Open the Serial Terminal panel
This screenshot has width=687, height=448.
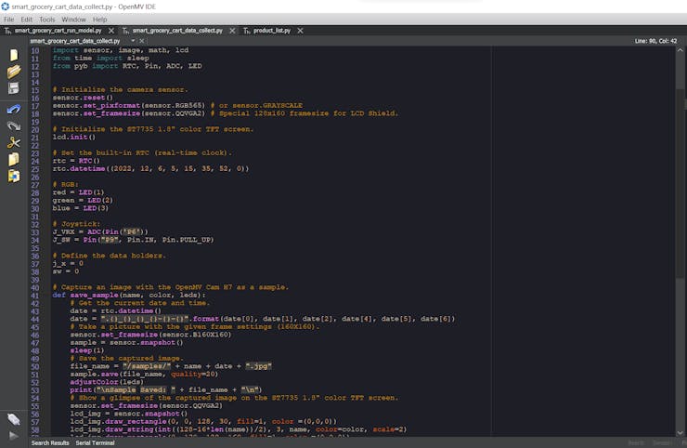point(96,443)
